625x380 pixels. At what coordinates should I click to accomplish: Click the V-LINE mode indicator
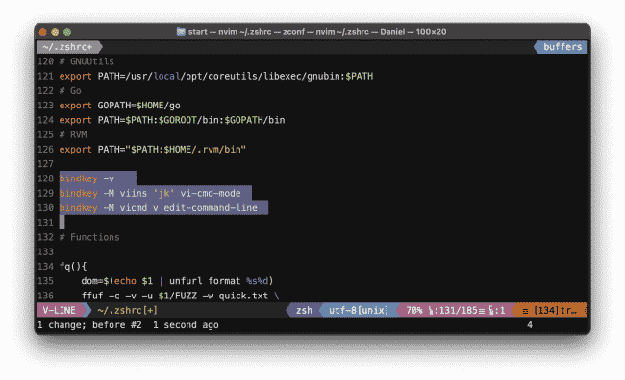click(x=59, y=310)
